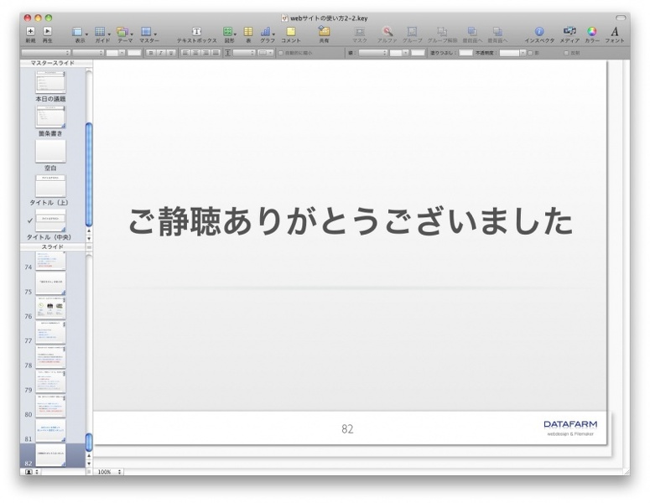Open the font size dropdown
Image resolution: width=650 pixels, height=503 pixels.
point(116,53)
